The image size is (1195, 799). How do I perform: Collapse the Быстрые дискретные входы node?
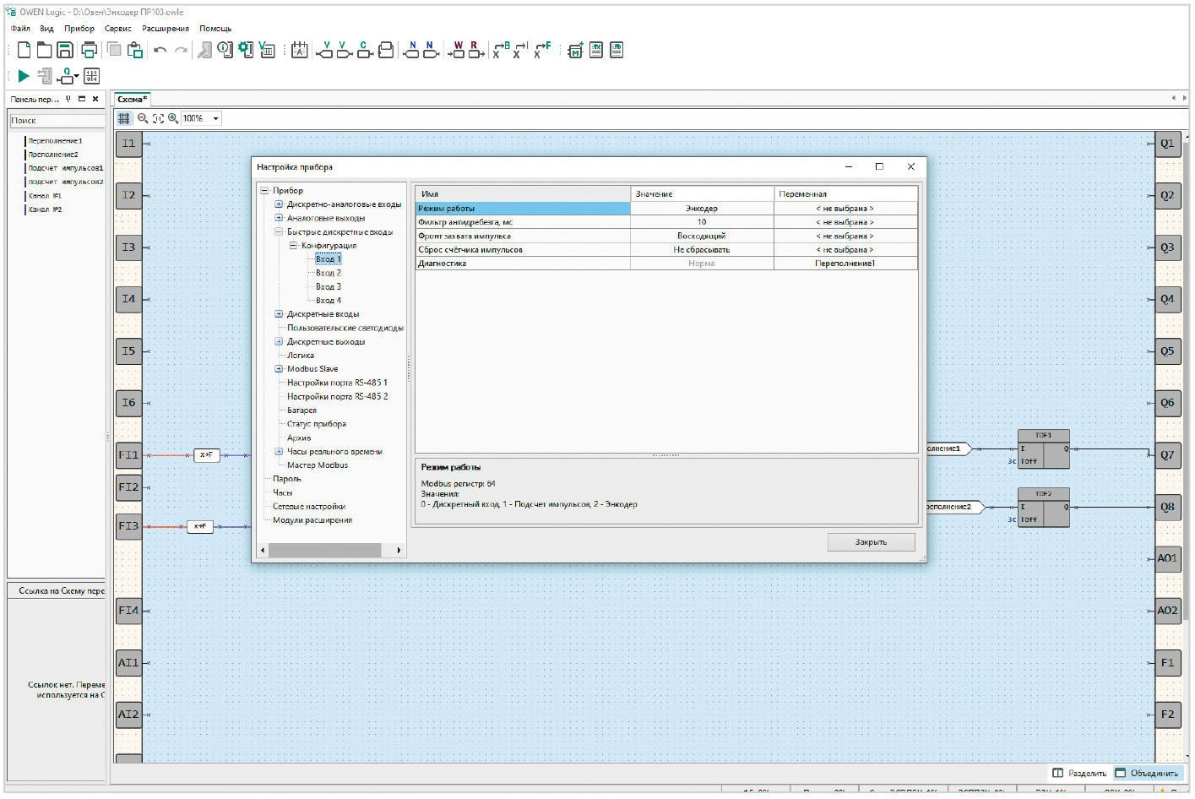point(279,232)
